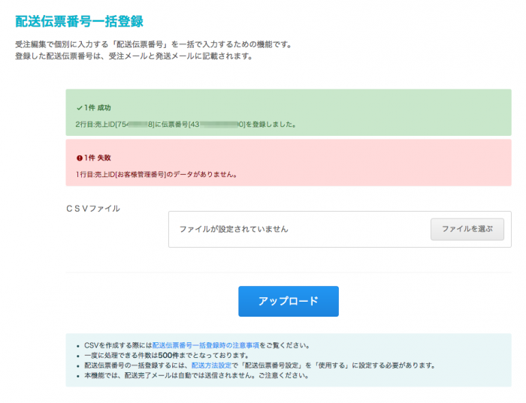Click the 1件 失敗 message title

(x=97, y=158)
